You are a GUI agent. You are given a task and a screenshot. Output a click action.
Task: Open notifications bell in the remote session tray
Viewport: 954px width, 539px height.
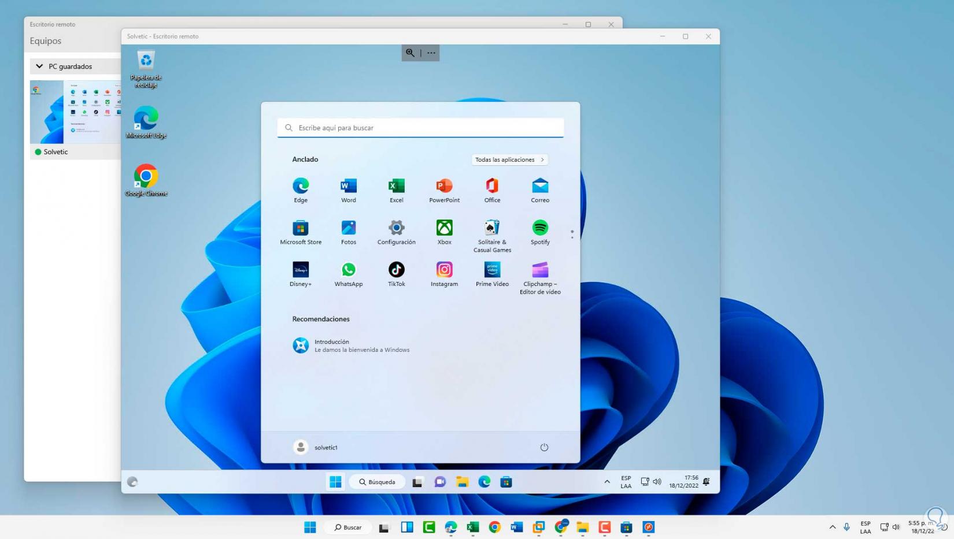pyautogui.click(x=707, y=482)
